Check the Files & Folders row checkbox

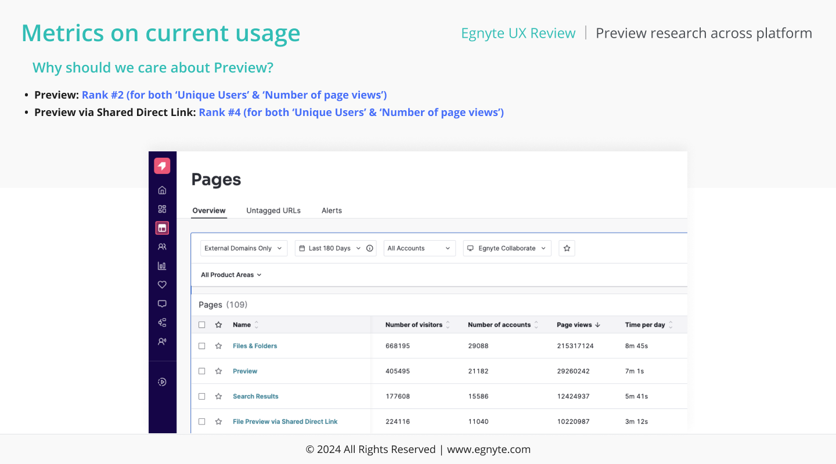click(202, 346)
